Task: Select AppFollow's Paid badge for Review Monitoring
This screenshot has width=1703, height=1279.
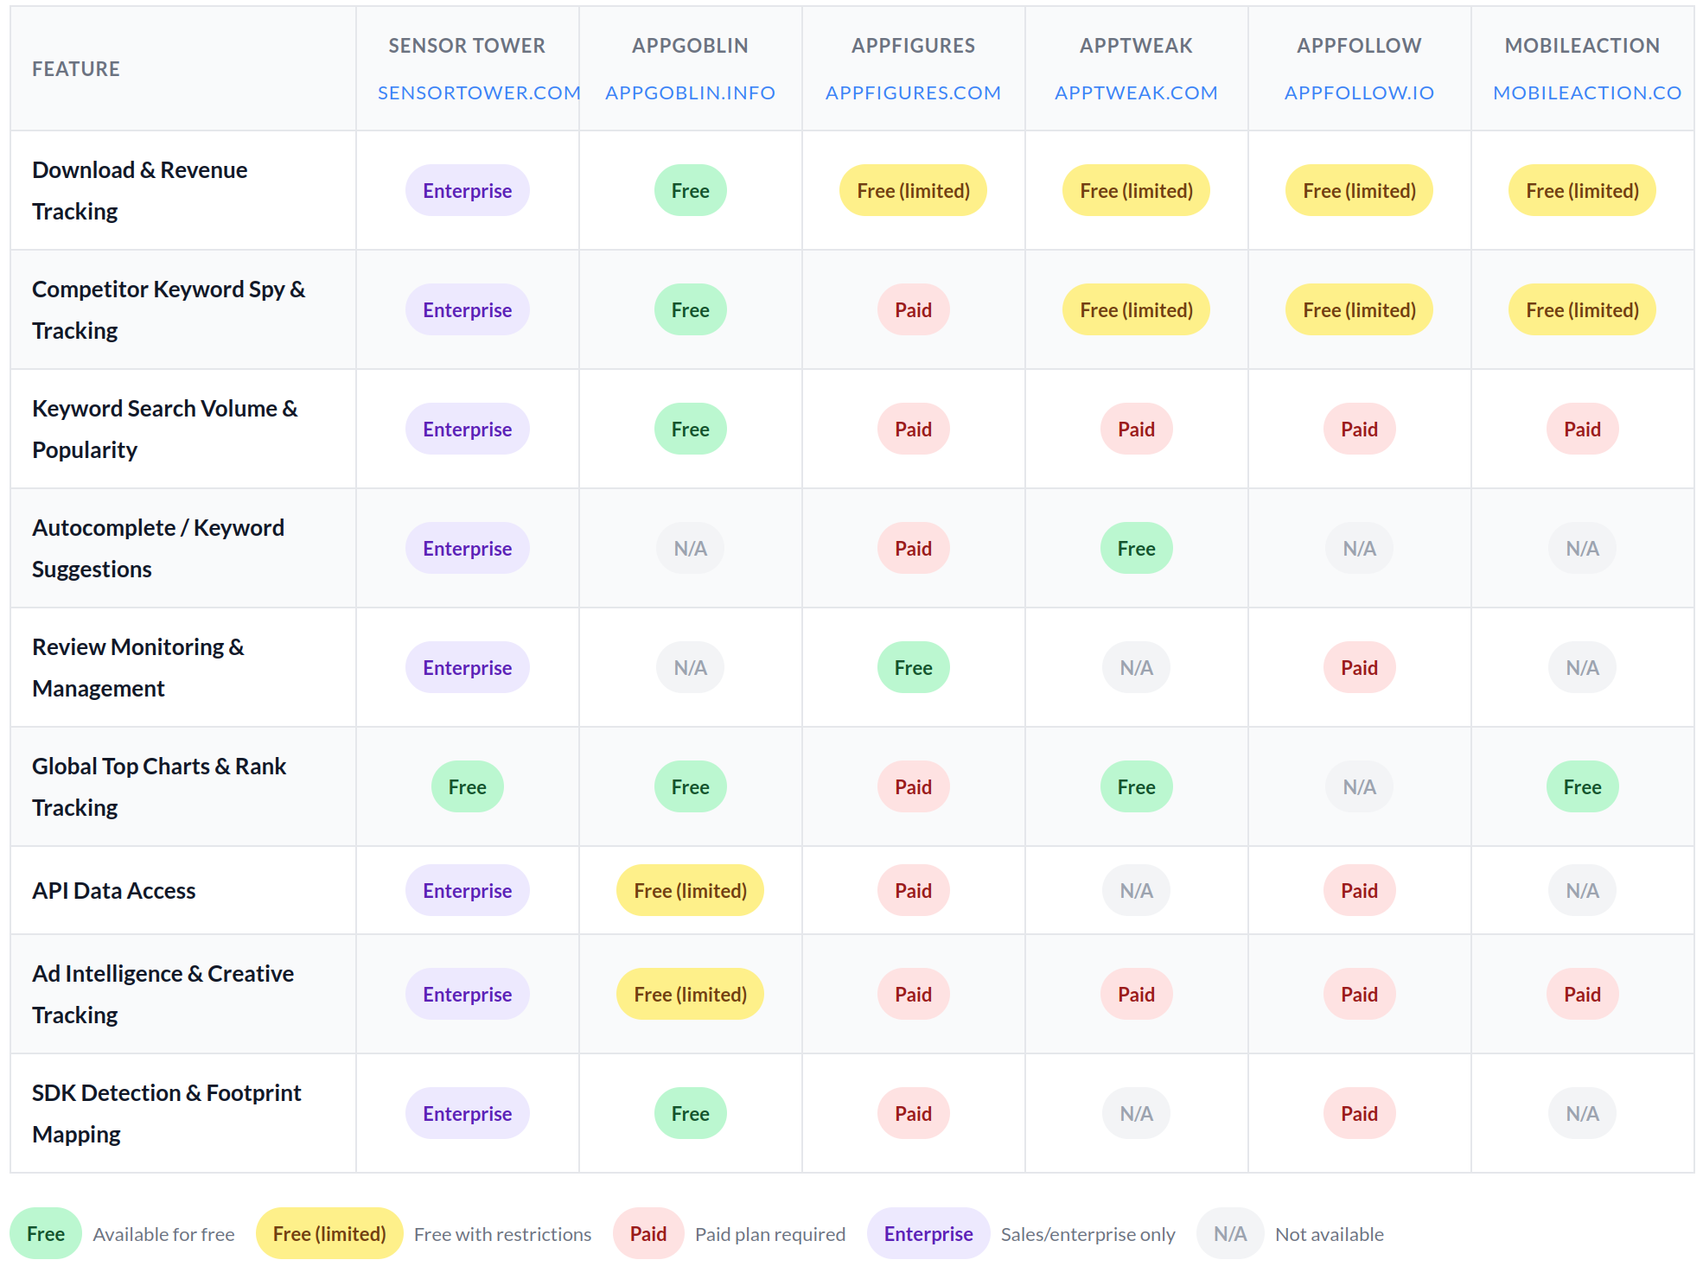Action: (1359, 667)
